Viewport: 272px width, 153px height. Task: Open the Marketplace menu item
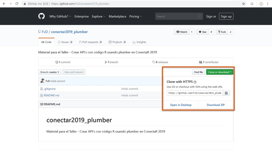(x=117, y=16)
